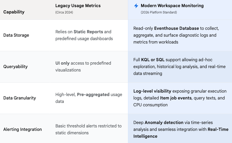Select the Alerting Integration row label
Viewport: 232px width, 143px height.
tap(22, 129)
